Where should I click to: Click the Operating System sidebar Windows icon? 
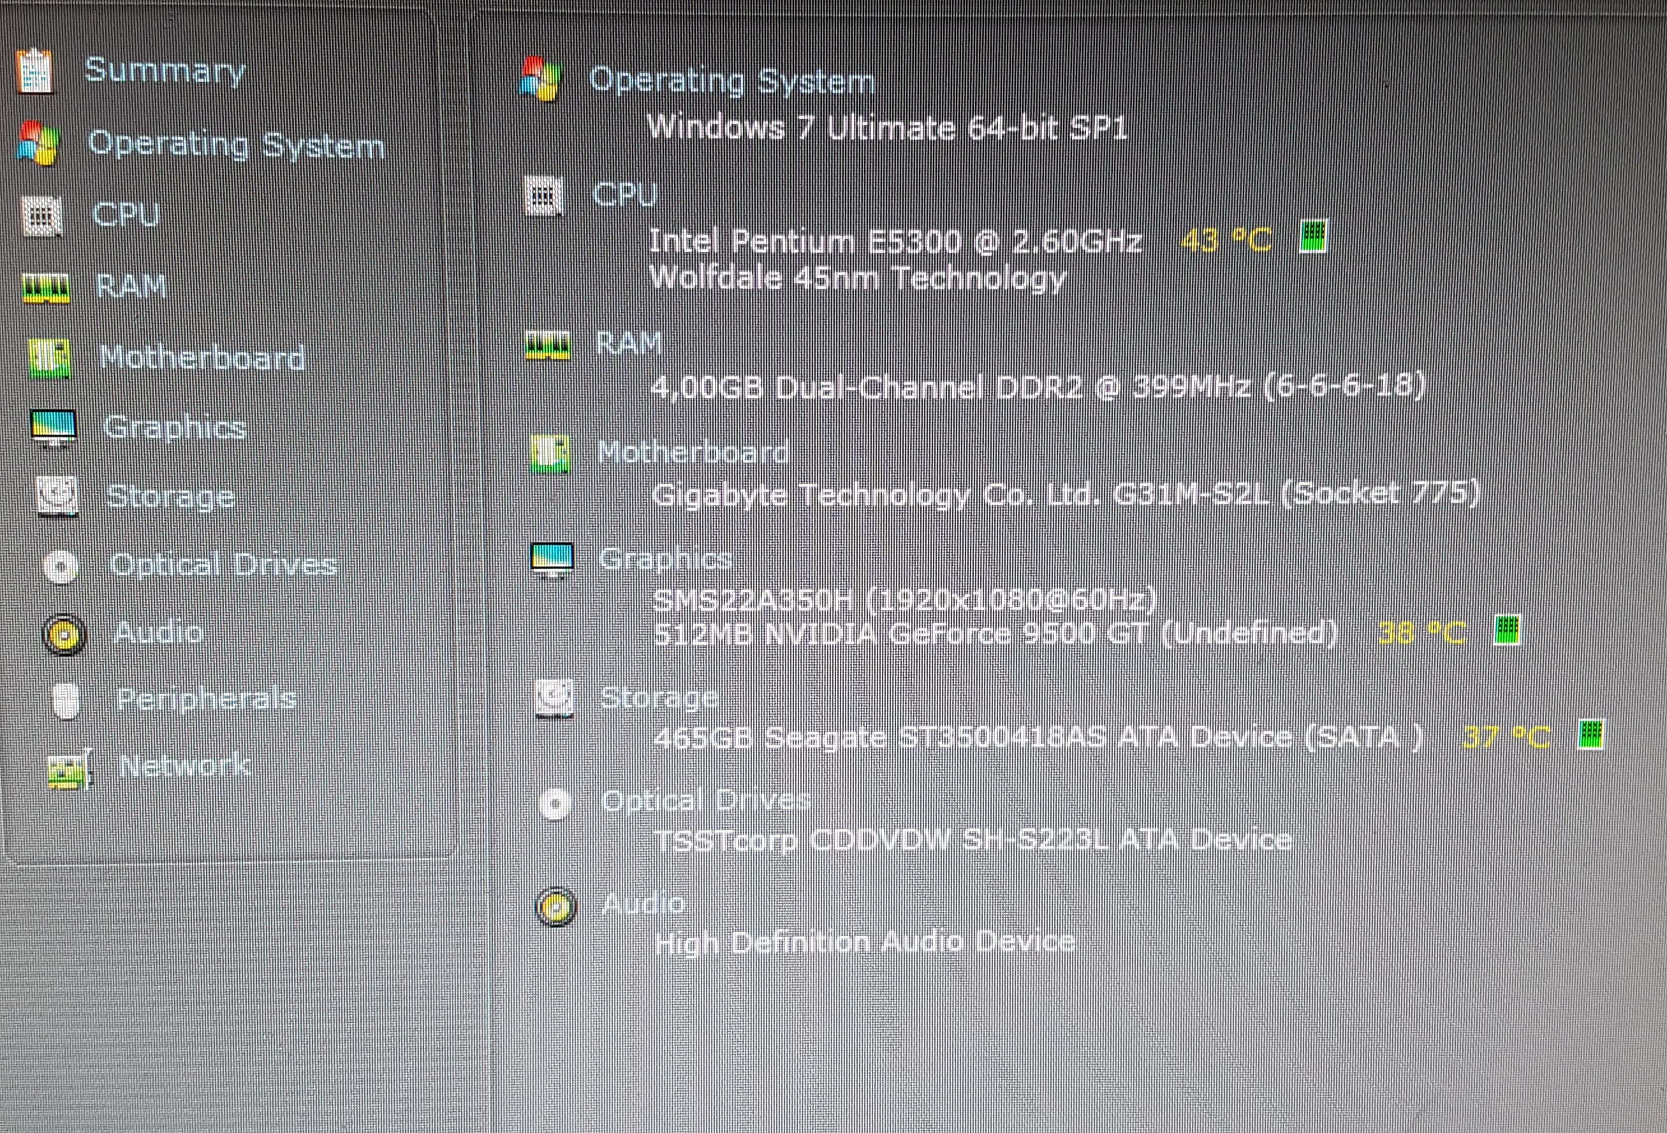(x=38, y=143)
